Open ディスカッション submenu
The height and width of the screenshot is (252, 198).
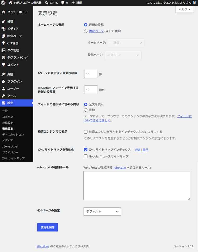coord(13,135)
